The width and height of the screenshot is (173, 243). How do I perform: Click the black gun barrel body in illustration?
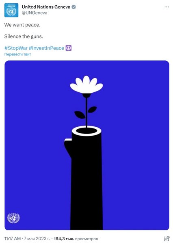click(86, 183)
